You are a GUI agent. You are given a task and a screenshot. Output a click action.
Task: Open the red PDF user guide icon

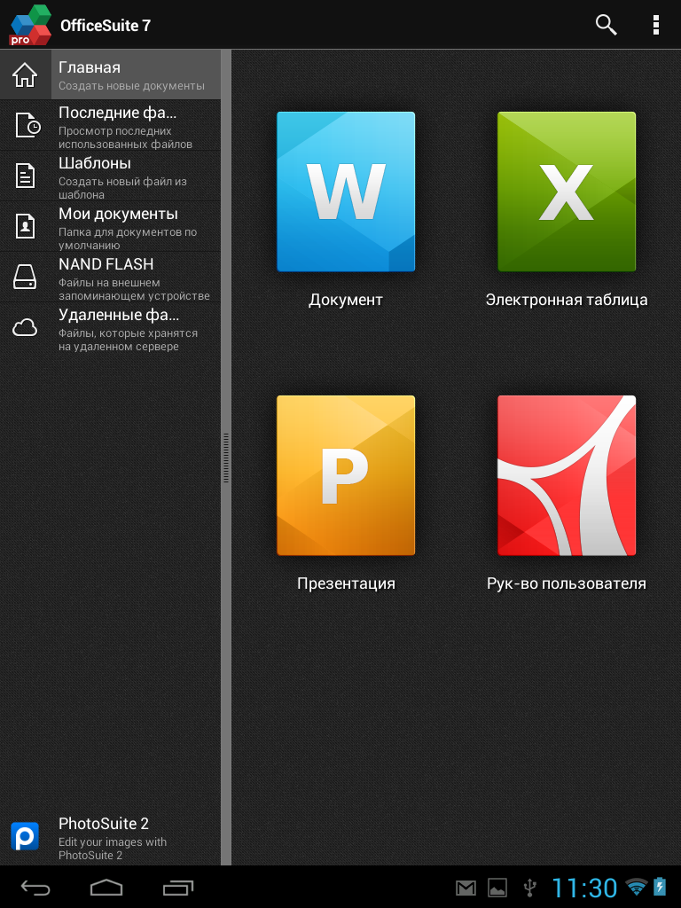click(x=567, y=475)
